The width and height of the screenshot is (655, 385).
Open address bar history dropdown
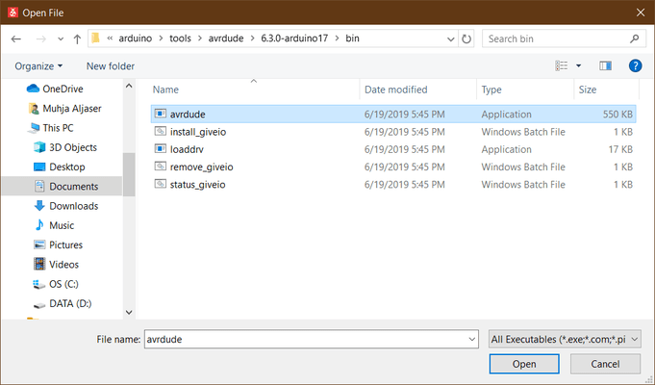(451, 38)
